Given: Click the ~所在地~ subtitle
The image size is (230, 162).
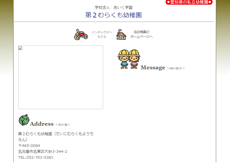Looking at the screenshot, I should pos(63,125).
